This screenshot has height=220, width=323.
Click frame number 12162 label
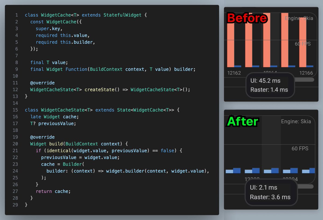coord(234,73)
